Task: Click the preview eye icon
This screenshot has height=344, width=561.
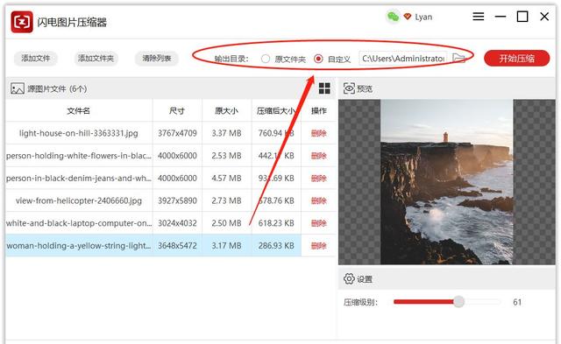Action: 349,88
